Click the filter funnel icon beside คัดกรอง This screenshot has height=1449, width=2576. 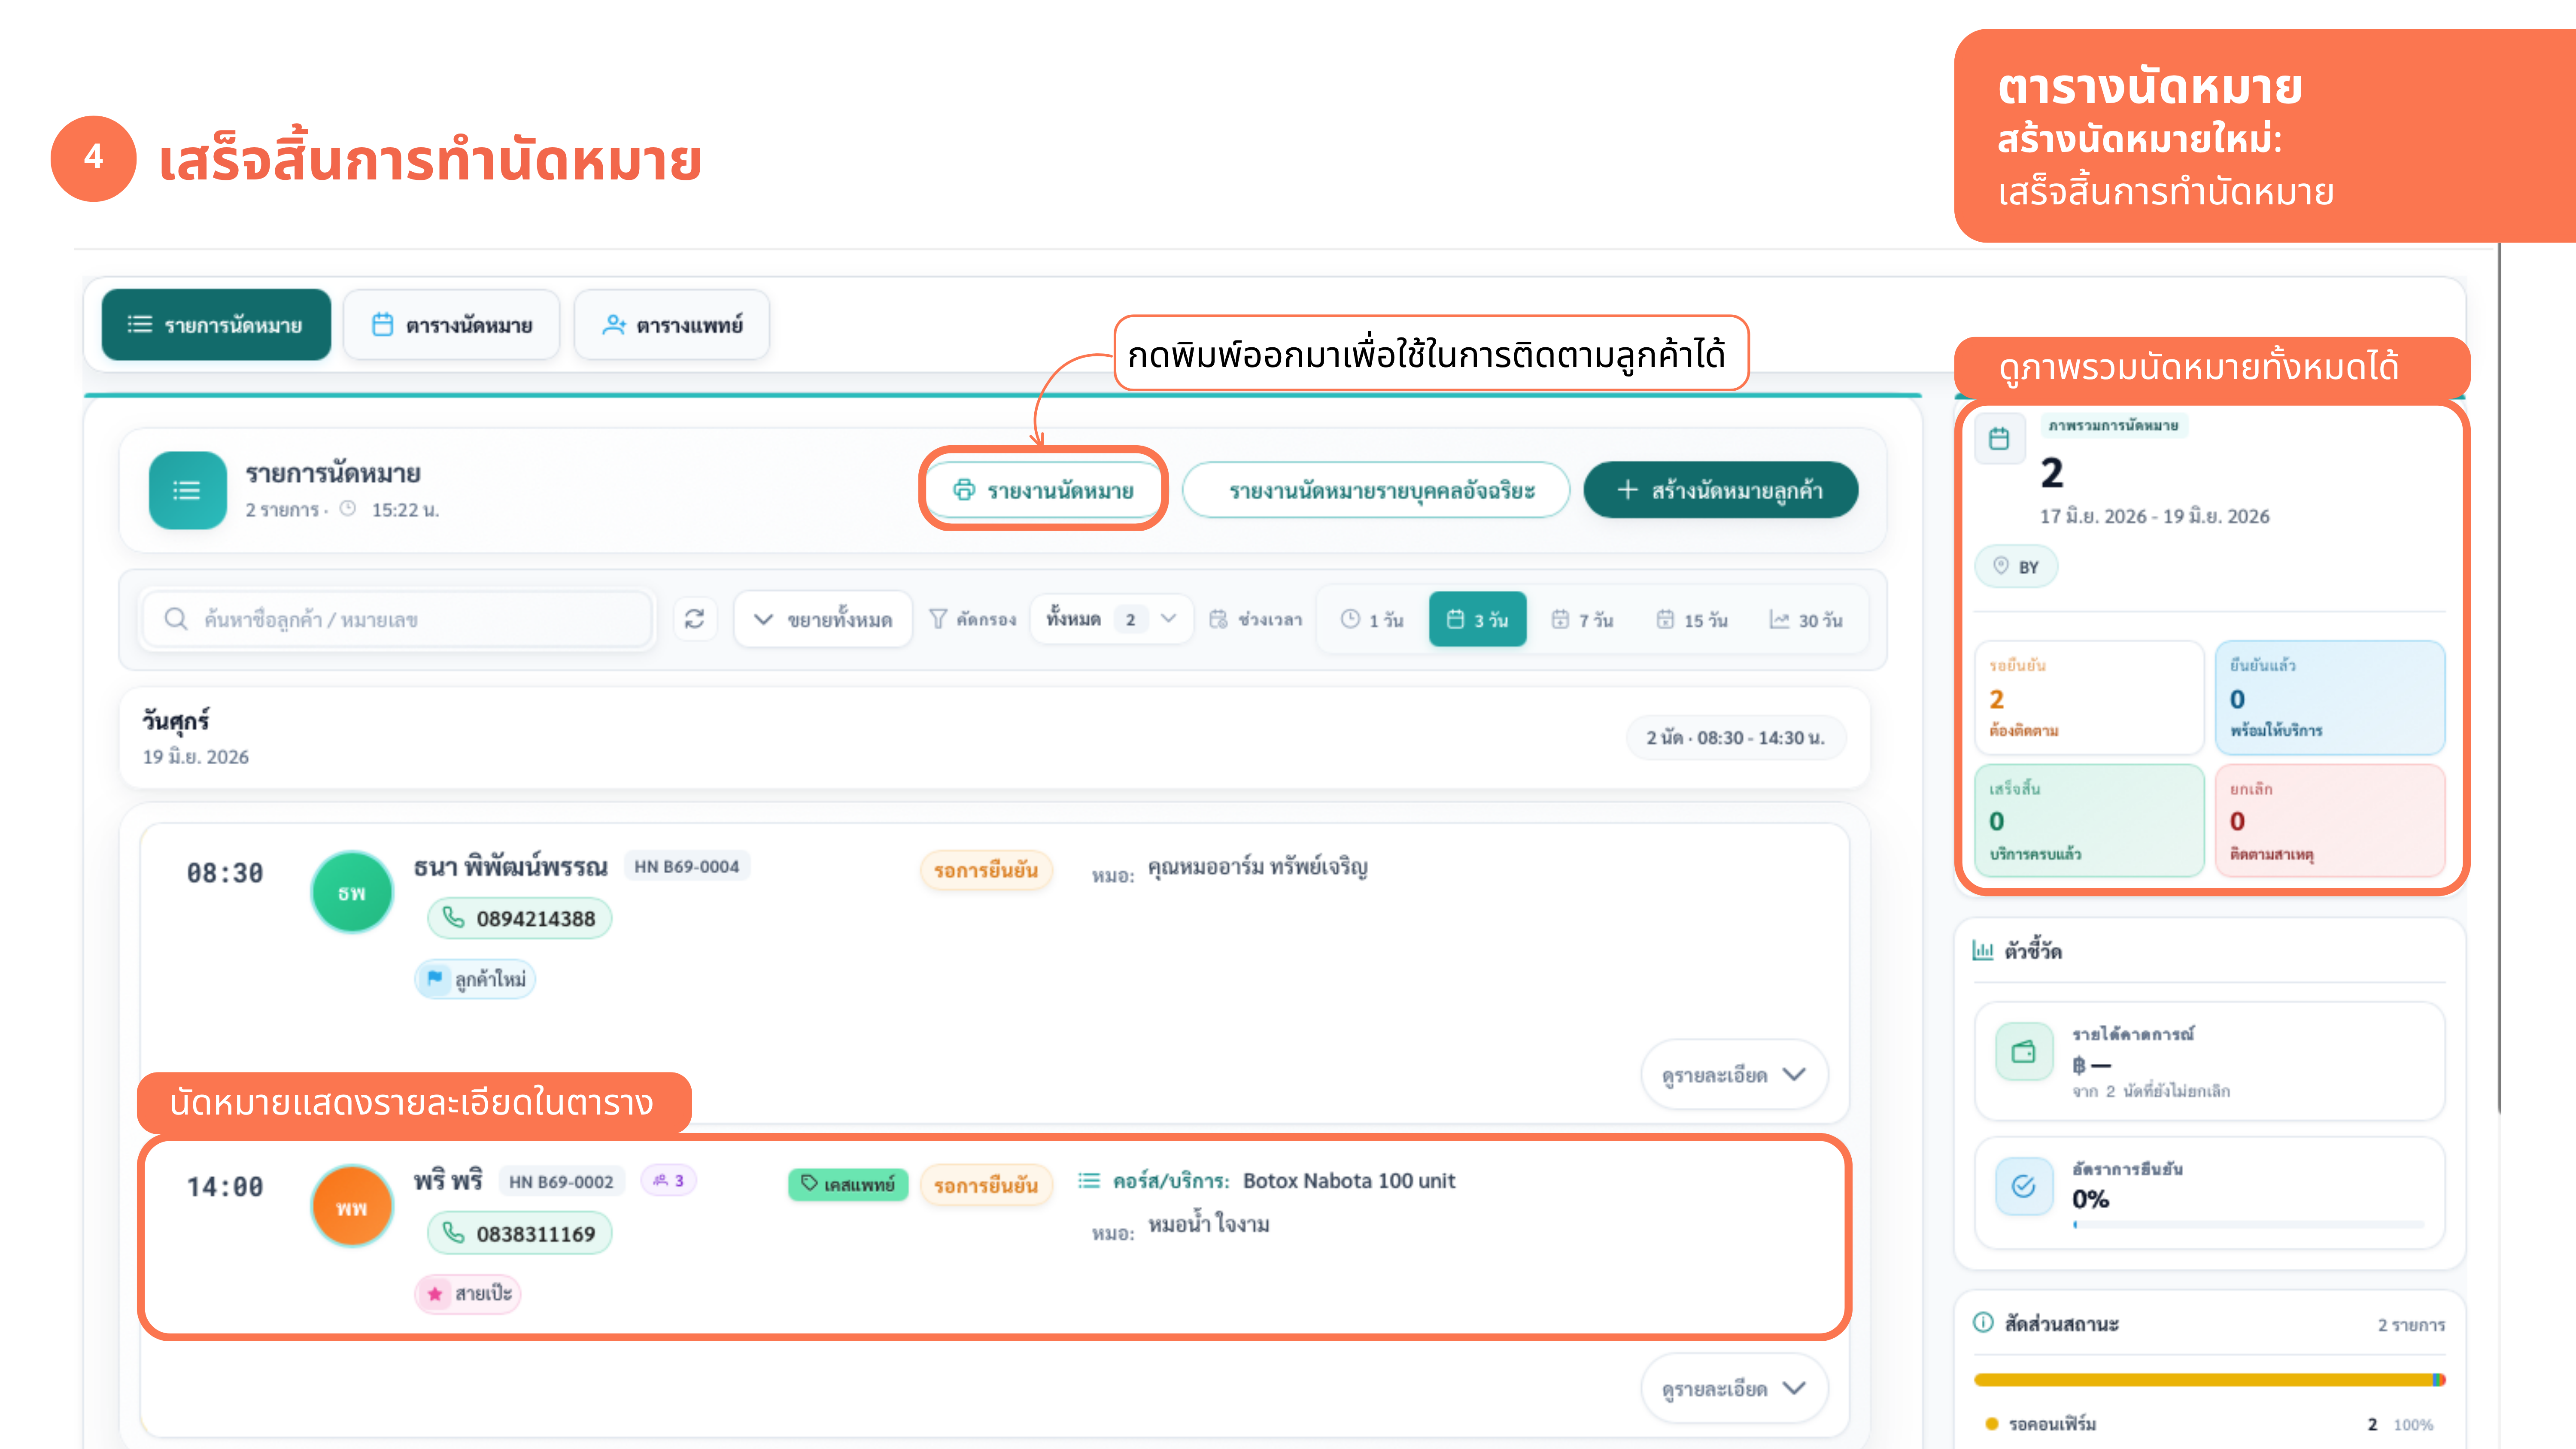pos(938,620)
